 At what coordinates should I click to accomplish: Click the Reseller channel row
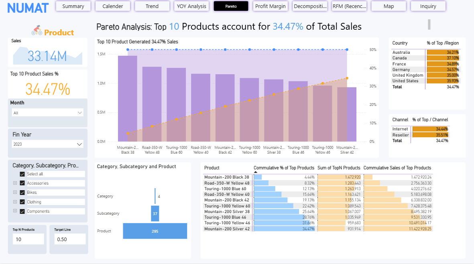[x=420, y=135]
